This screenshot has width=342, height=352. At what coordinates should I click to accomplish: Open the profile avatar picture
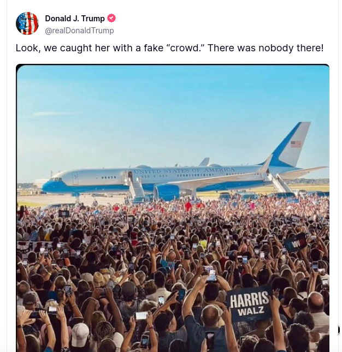tap(27, 23)
